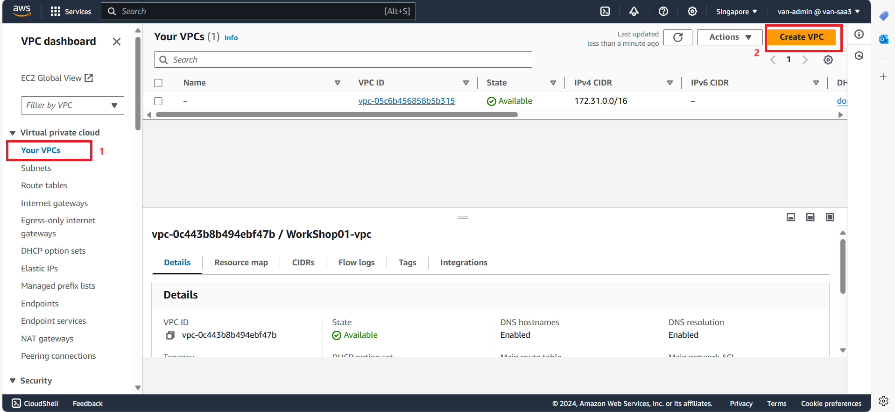Click the Create VPC button
Screen dimensions: 895x412
tap(801, 37)
